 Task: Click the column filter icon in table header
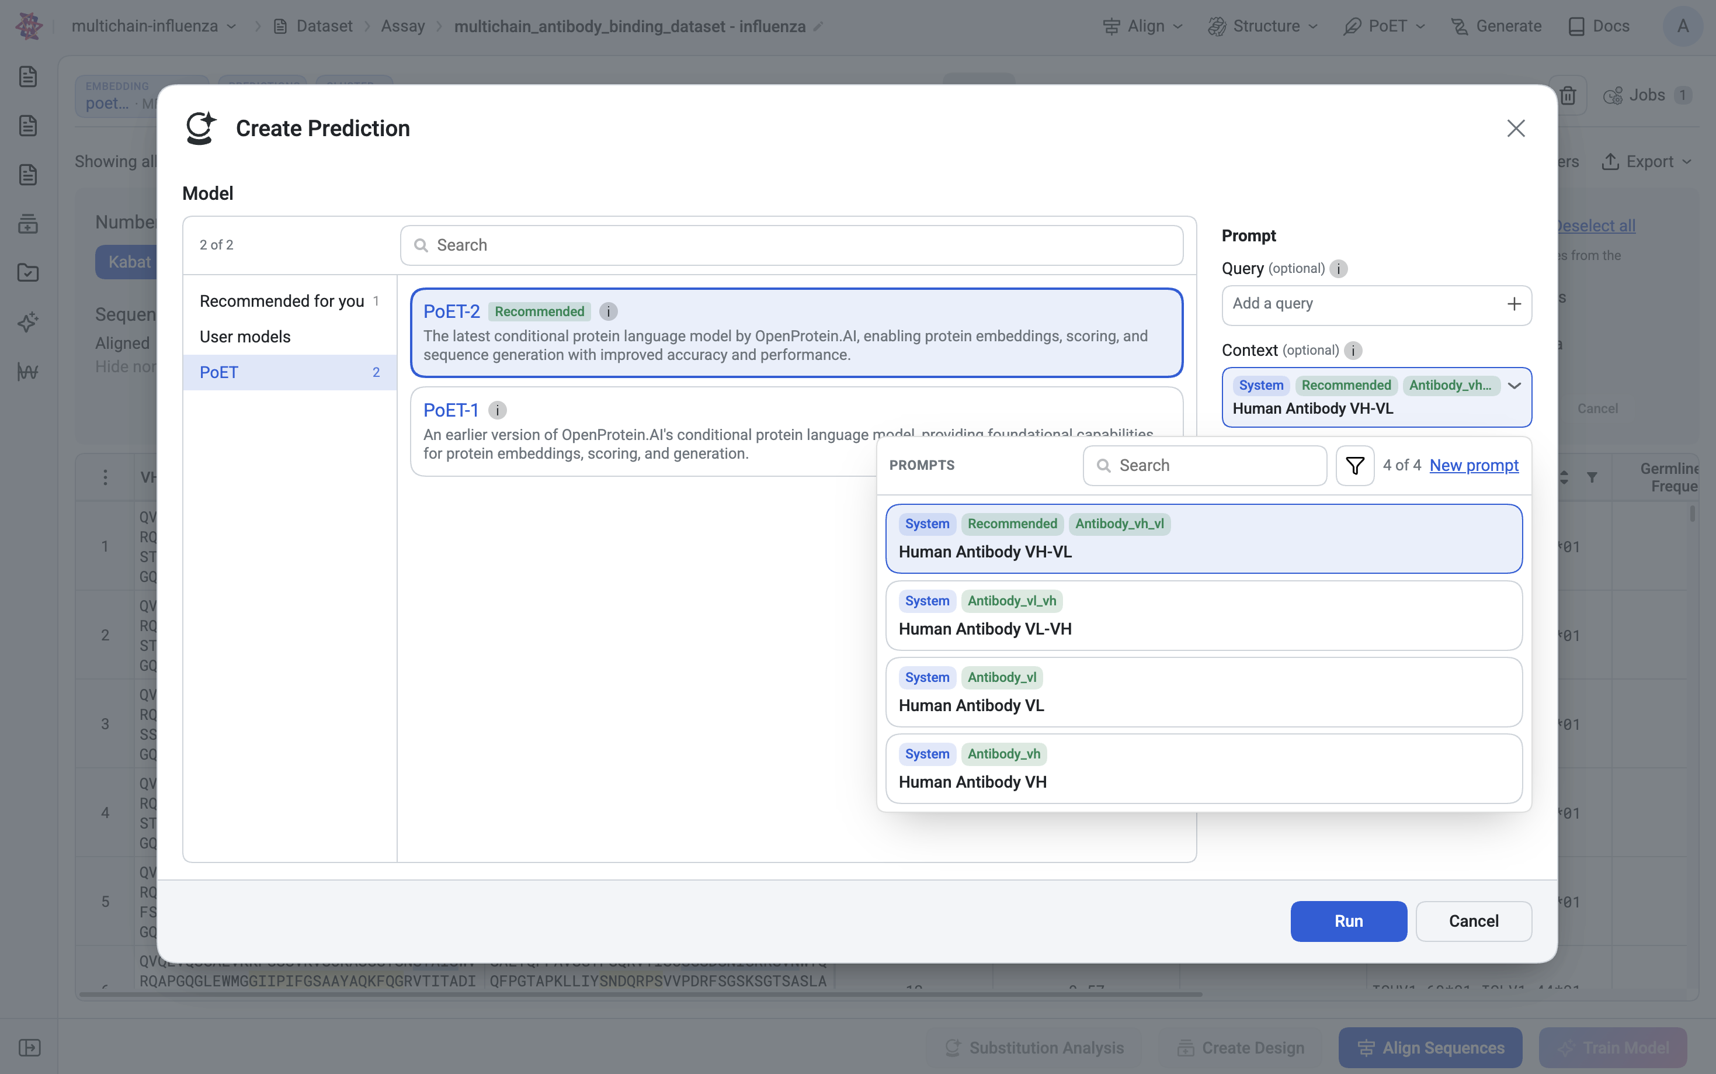click(x=1592, y=477)
